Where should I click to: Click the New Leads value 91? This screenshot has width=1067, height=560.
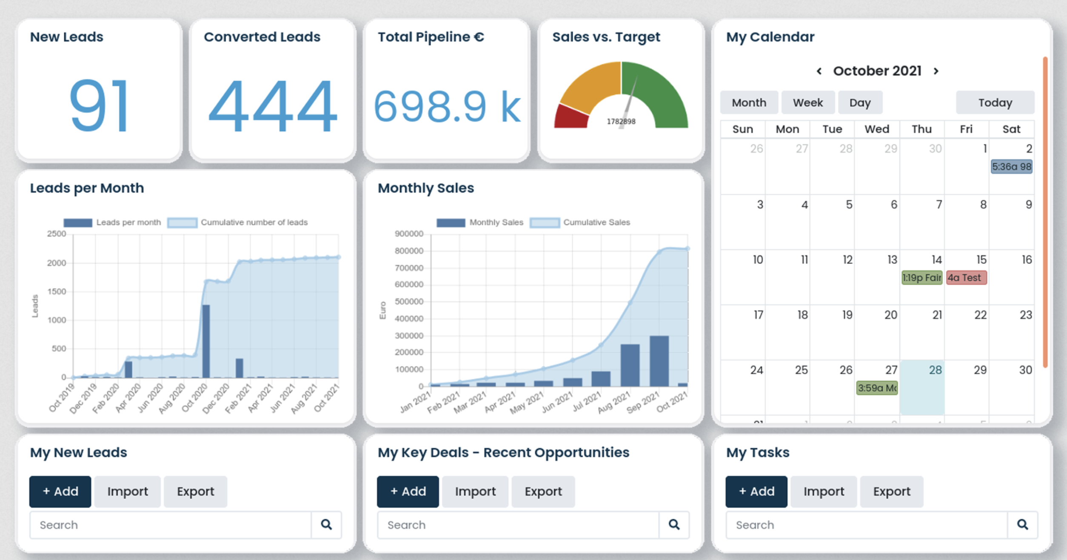99,106
